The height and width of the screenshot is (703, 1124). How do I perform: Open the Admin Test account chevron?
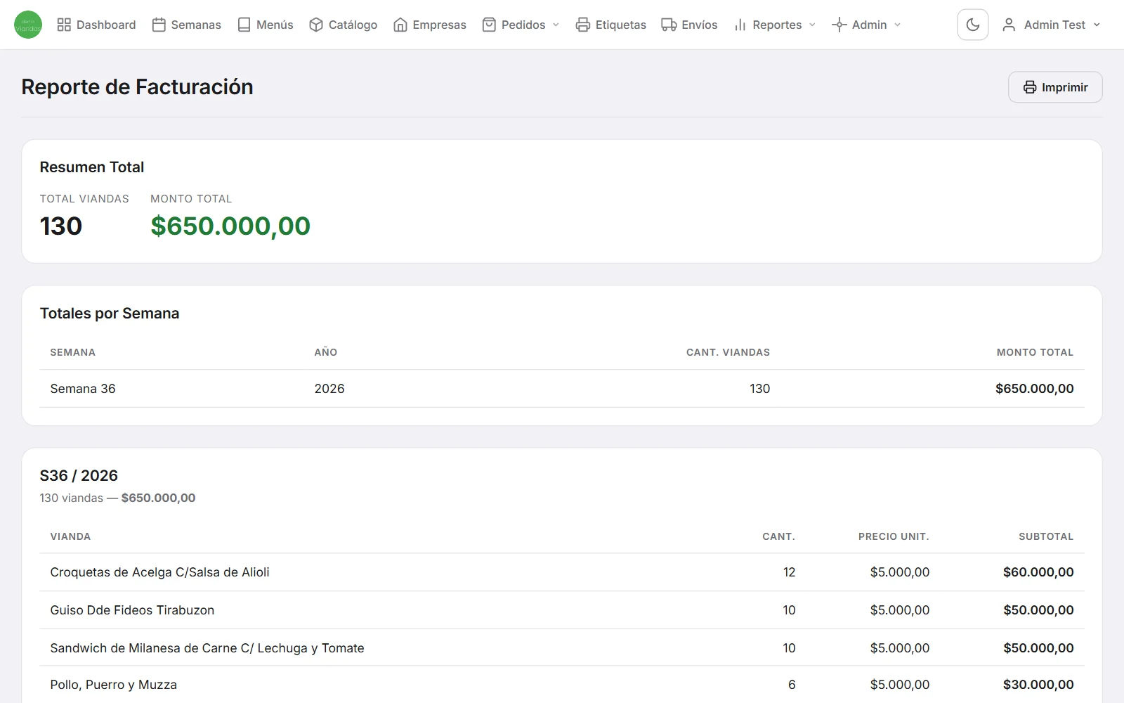(1097, 25)
